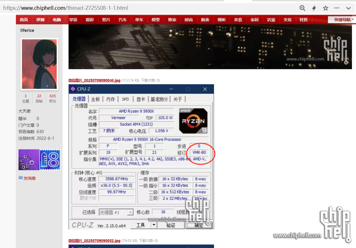This screenshot has height=248, width=356.
Task: Click the AMD Ryzen 9 5950X name field
Action: point(137,111)
